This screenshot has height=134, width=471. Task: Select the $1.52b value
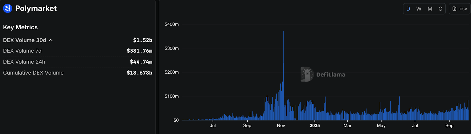142,40
